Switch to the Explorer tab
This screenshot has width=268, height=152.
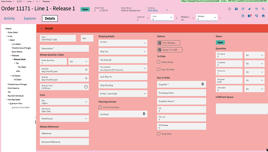(30, 19)
